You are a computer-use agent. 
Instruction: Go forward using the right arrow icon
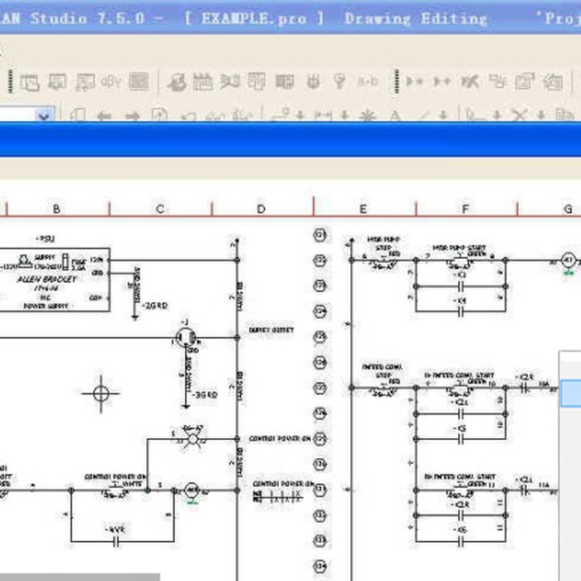131,116
